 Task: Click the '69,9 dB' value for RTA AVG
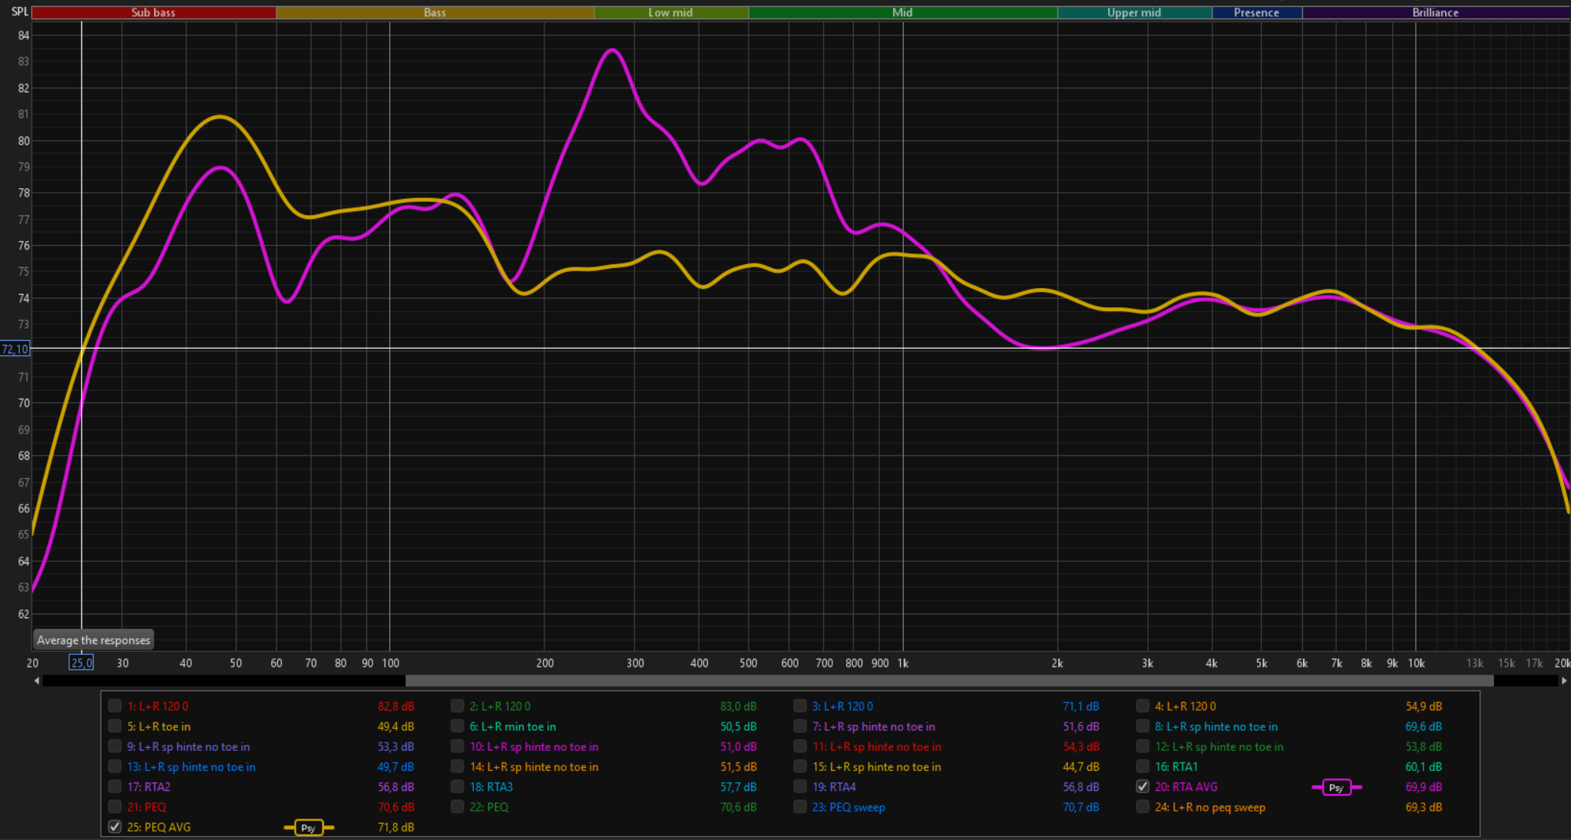[1424, 787]
